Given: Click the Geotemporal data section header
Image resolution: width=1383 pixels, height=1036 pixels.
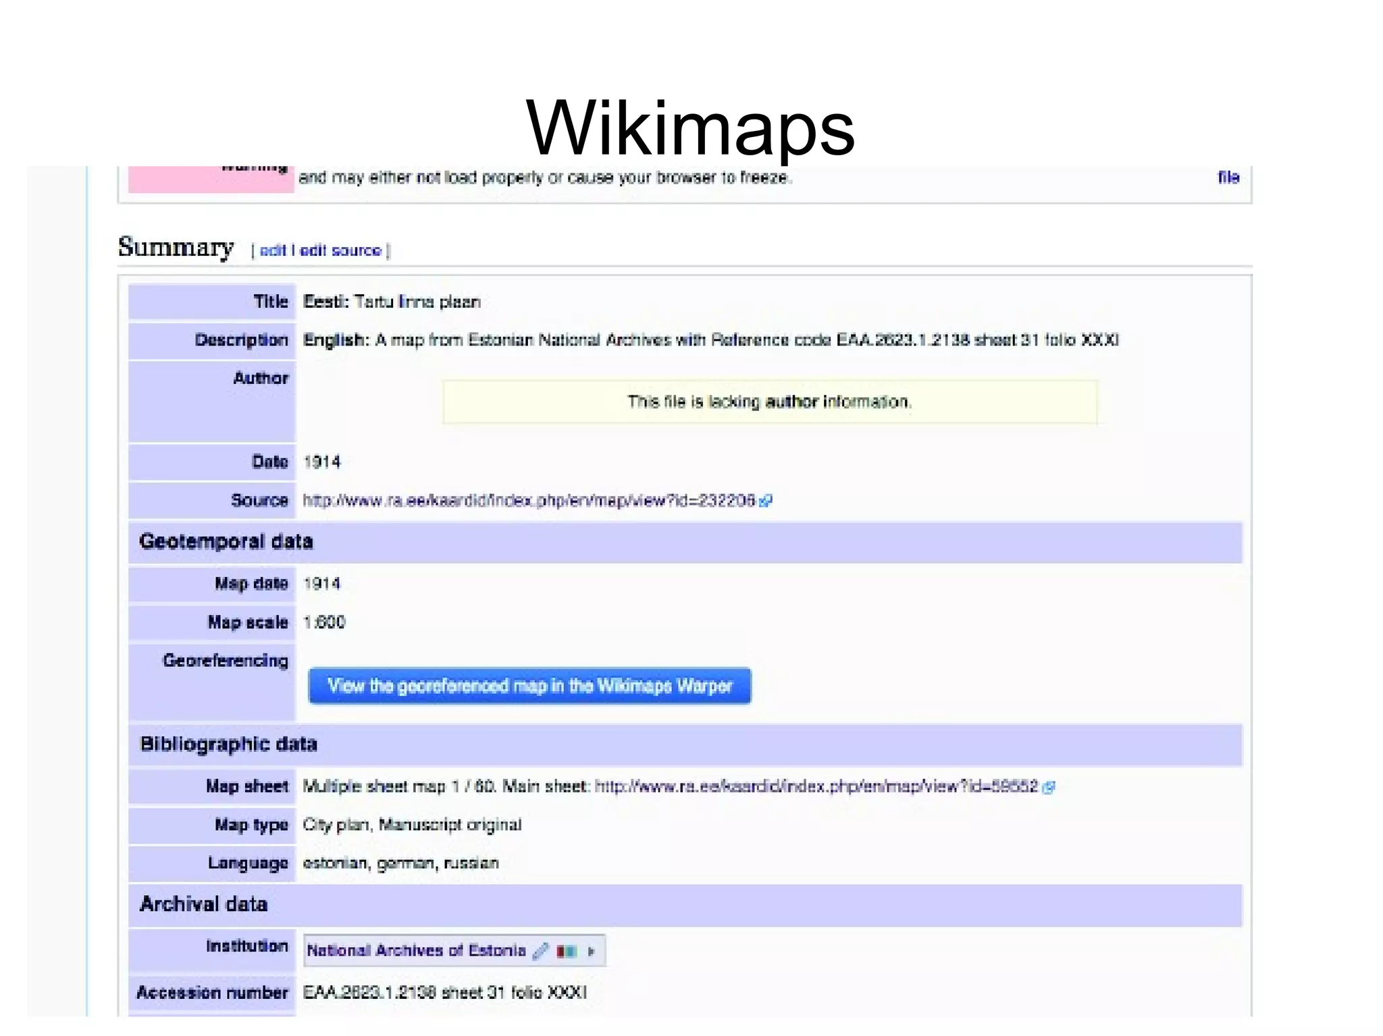Looking at the screenshot, I should coord(685,542).
